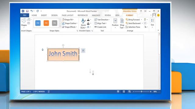Click the proofing icon in status bar
Image resolution: width=195 pixels, height=109 pixels.
click(49, 91)
